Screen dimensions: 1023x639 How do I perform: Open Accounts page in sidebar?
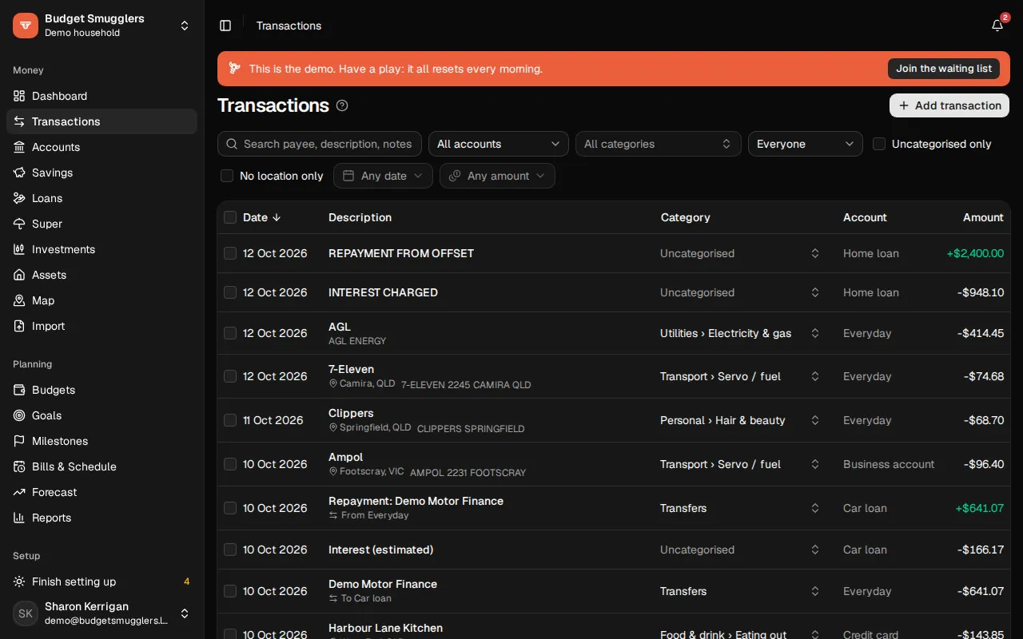[x=102, y=147]
